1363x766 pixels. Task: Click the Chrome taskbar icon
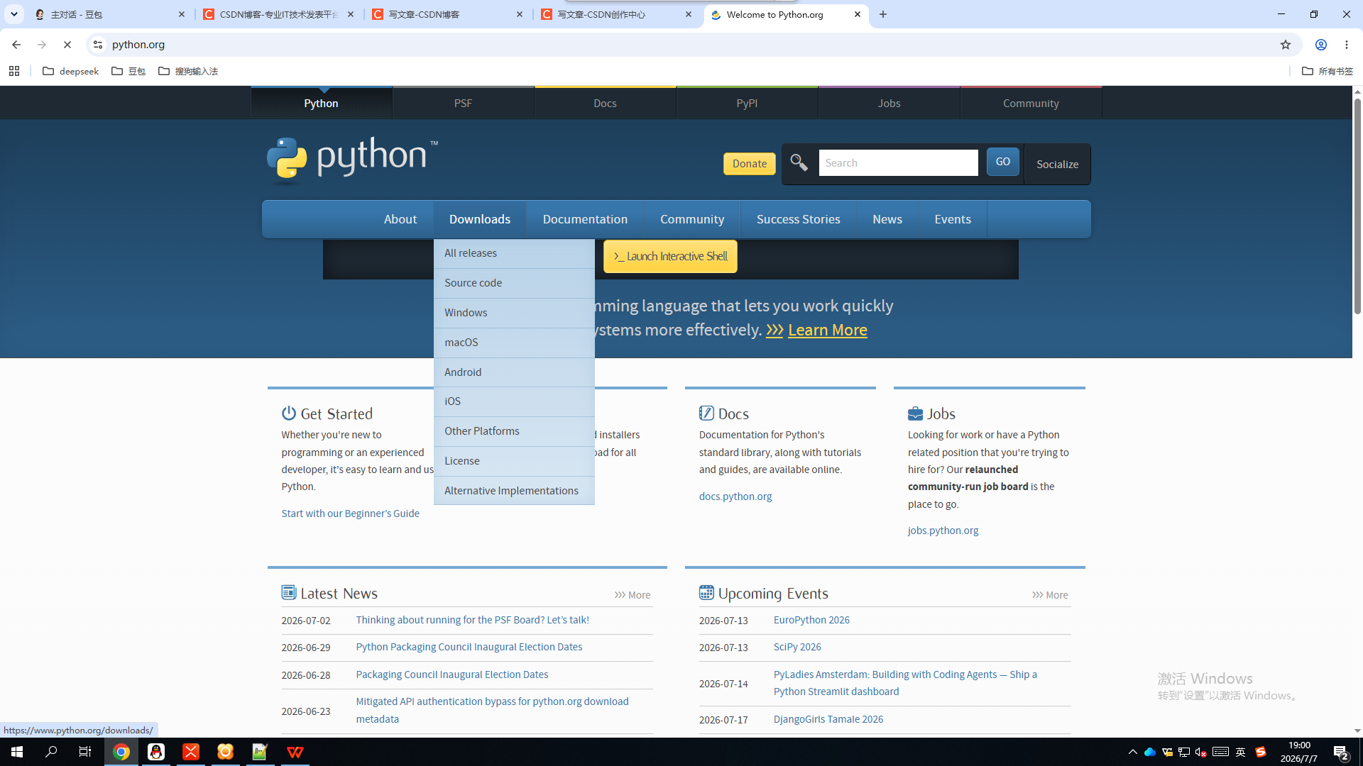(x=121, y=752)
